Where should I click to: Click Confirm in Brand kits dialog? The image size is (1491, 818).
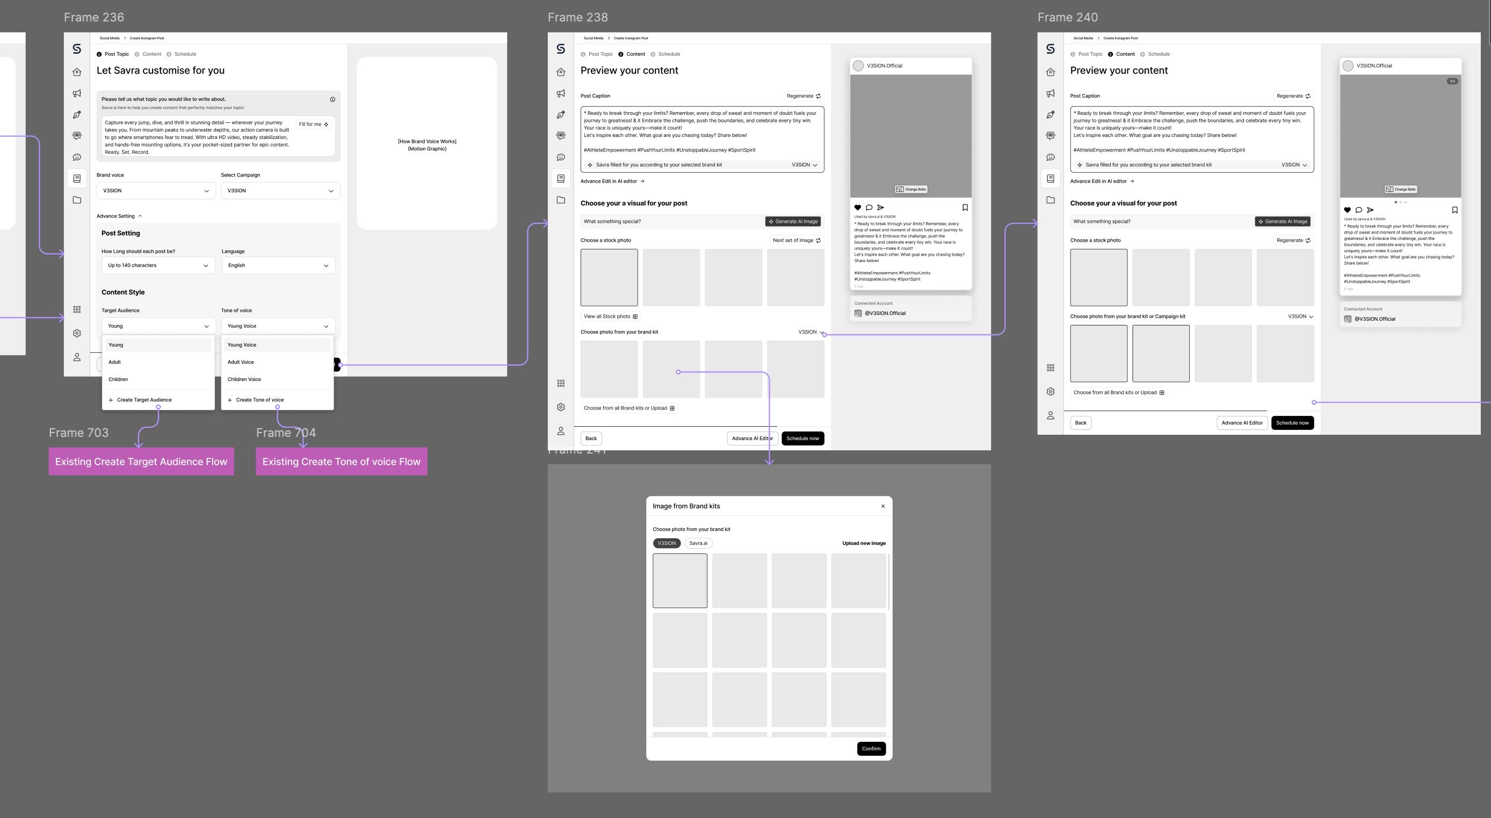pyautogui.click(x=871, y=749)
